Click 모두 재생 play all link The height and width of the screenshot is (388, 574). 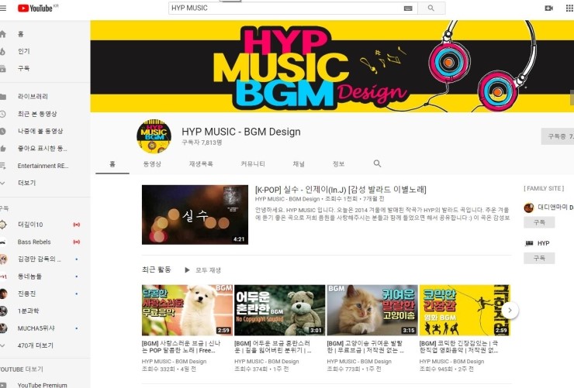pos(208,270)
